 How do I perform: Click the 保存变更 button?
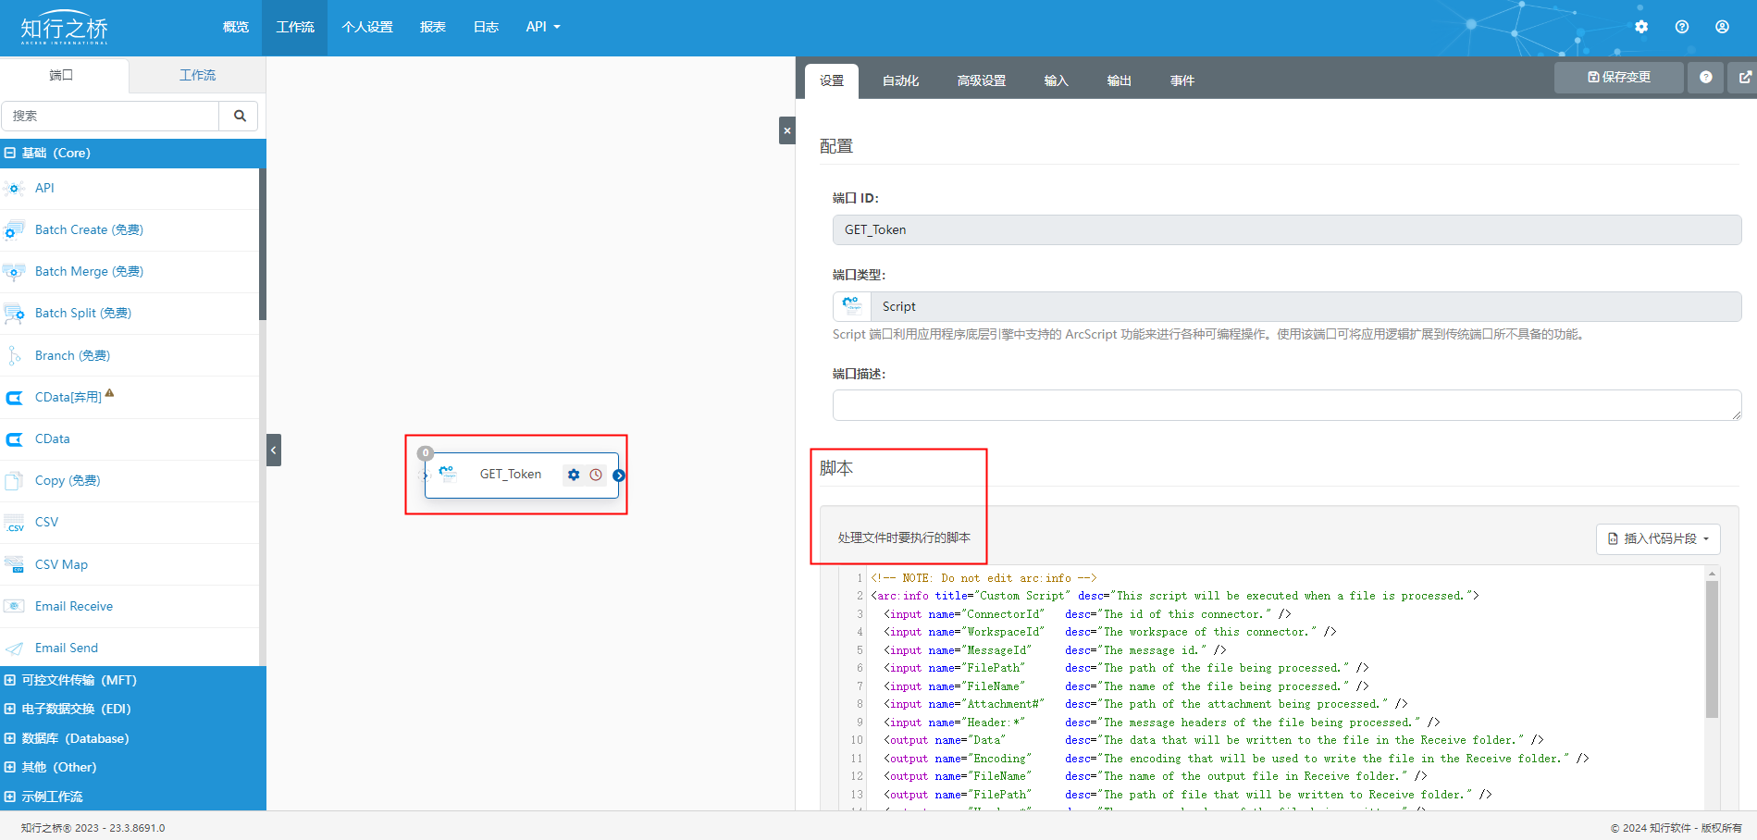[x=1618, y=78]
